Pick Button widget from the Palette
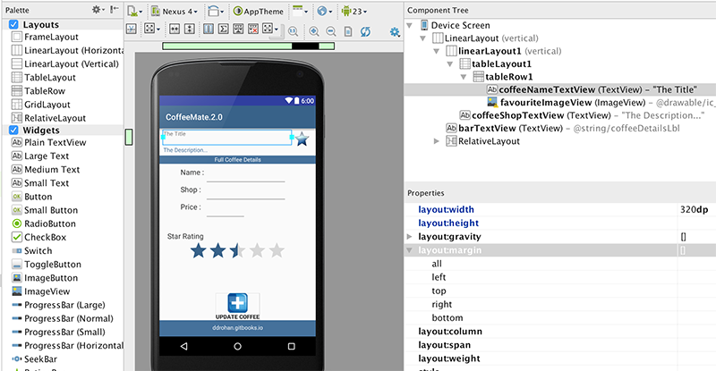 click(32, 197)
